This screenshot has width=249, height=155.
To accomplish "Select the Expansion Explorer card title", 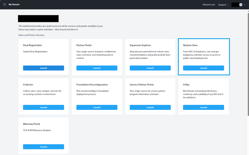I will point(140,45).
